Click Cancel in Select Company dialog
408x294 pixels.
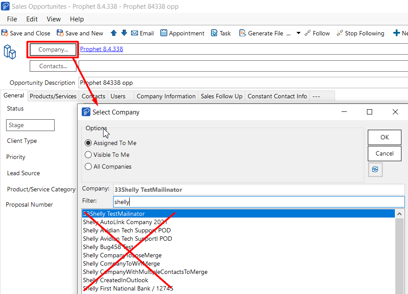[x=384, y=153]
